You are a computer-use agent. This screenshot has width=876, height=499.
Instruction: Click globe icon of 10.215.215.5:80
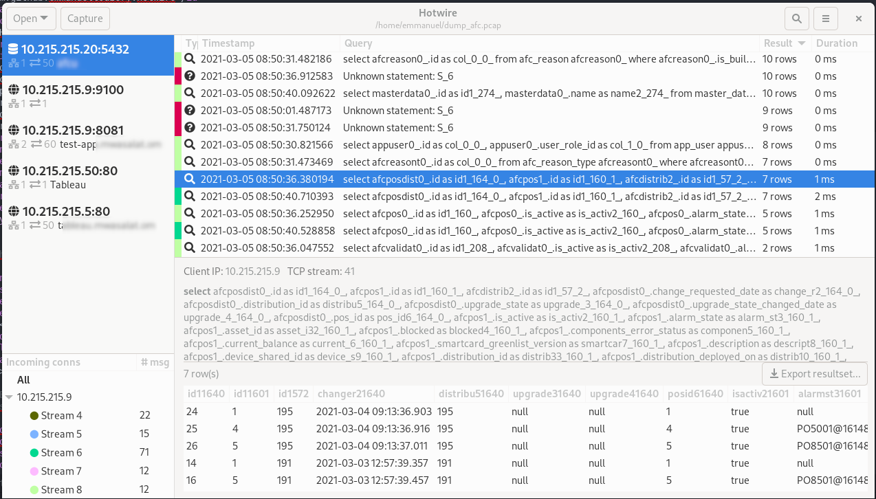pyautogui.click(x=13, y=211)
